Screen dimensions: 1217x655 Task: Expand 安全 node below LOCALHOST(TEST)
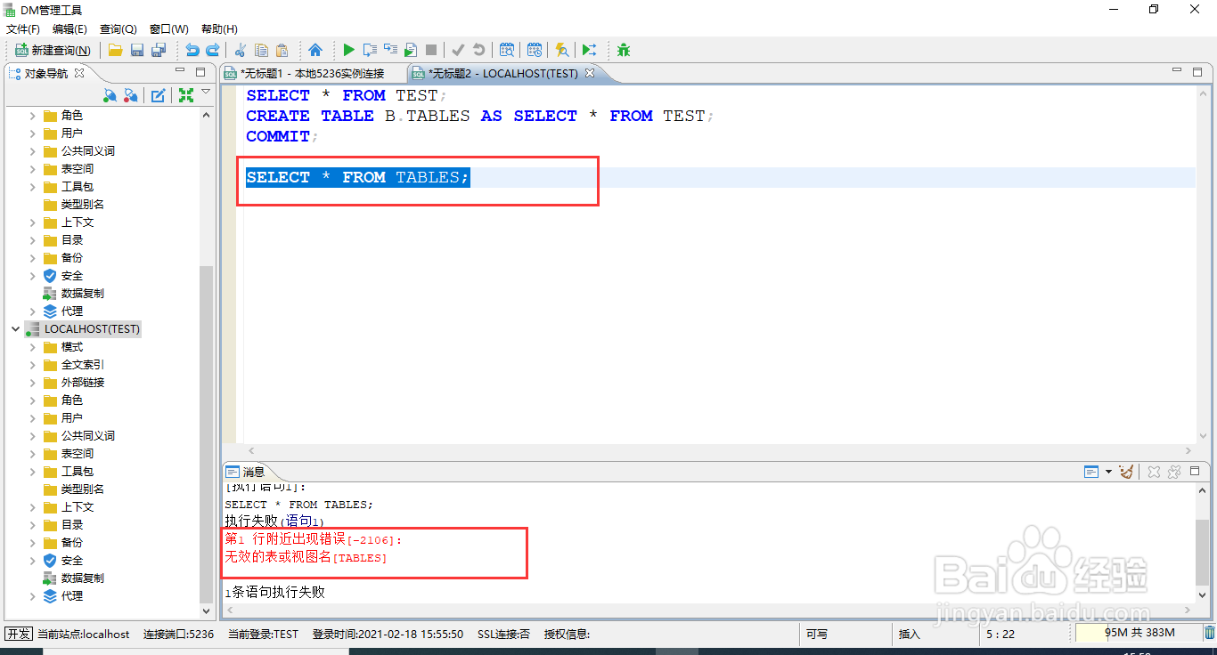pyautogui.click(x=33, y=561)
